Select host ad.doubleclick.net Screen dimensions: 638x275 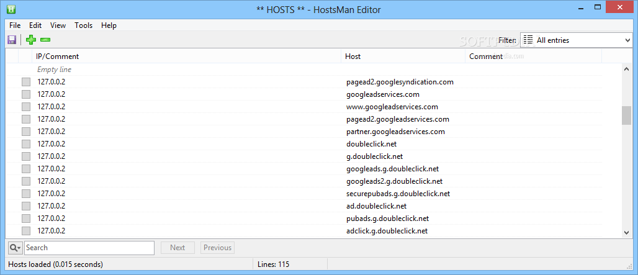376,206
